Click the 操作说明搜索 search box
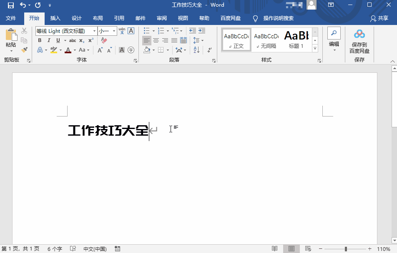 [278, 18]
